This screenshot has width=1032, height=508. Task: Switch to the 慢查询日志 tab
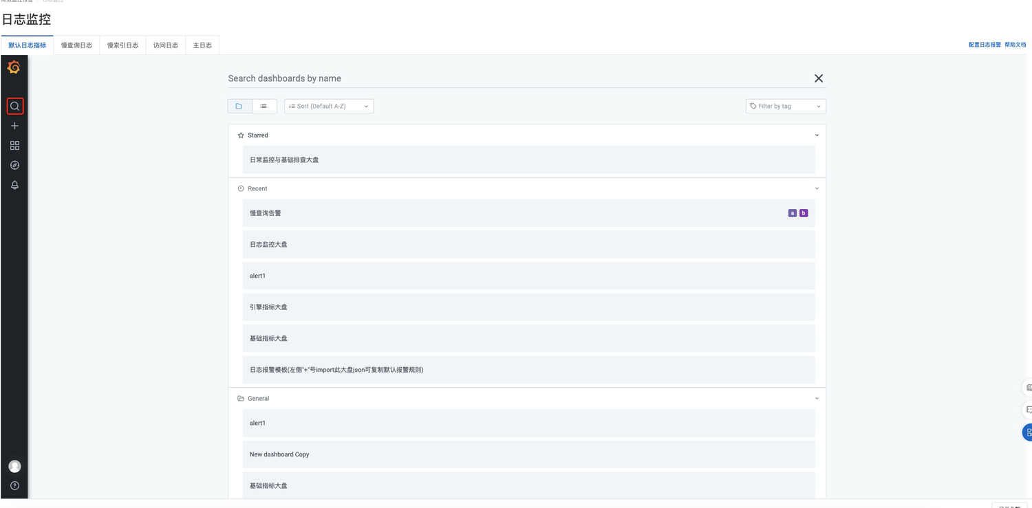coord(76,45)
